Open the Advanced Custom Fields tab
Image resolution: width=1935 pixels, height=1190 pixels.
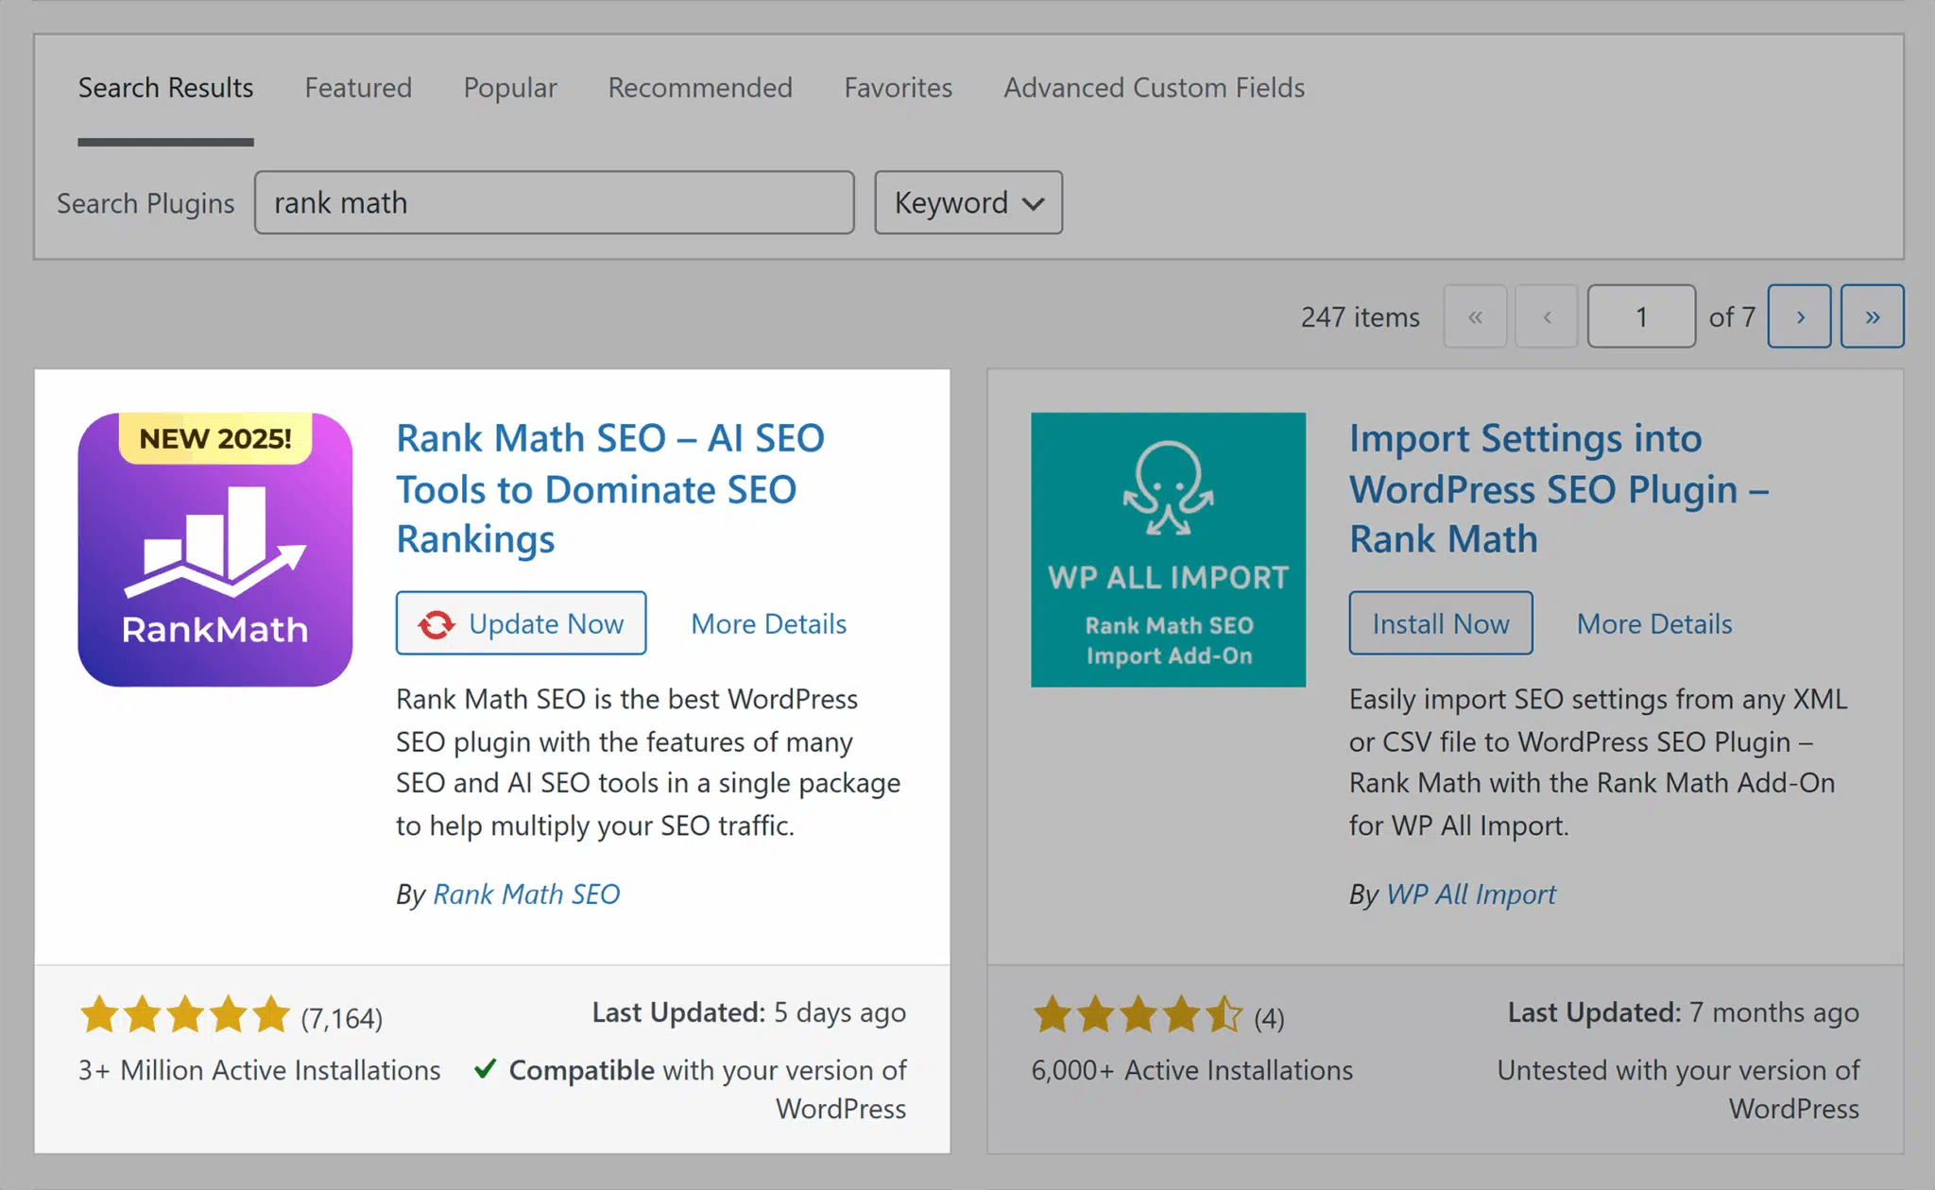(x=1154, y=88)
